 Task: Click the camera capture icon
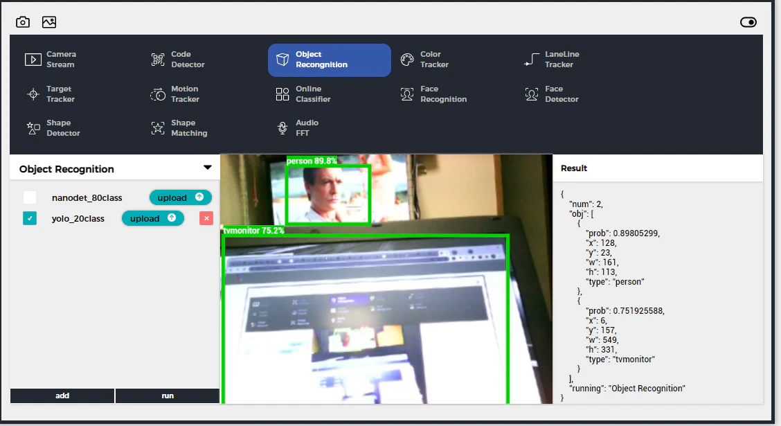tap(23, 22)
